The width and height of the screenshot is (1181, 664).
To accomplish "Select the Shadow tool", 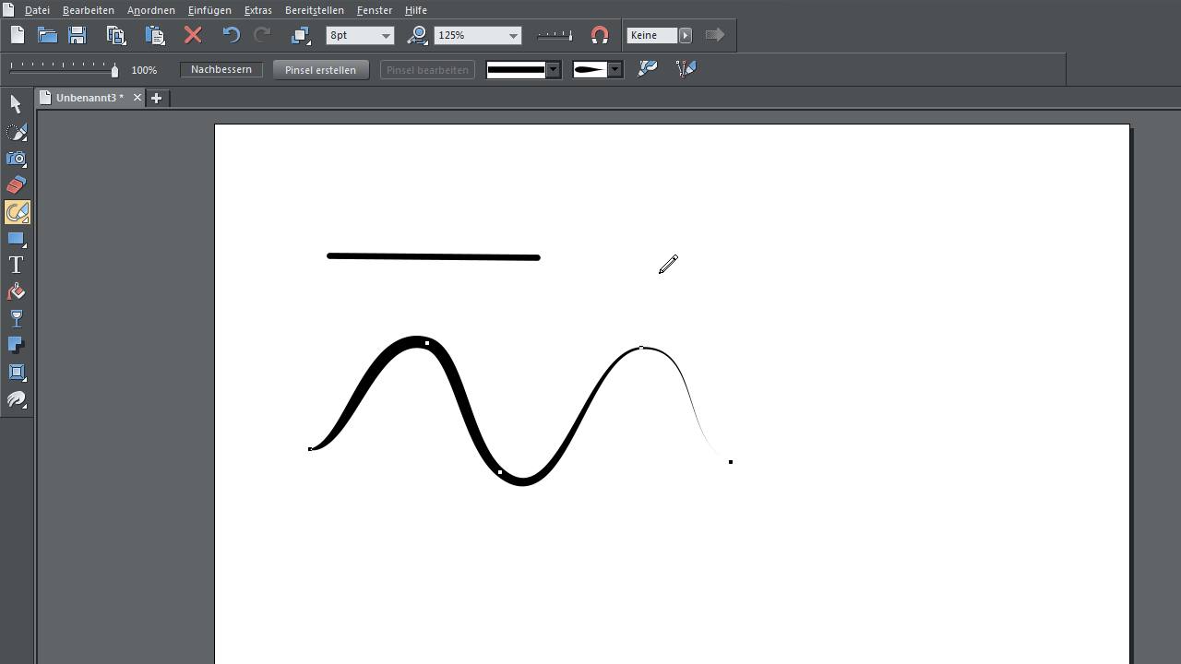I will pos(17,346).
